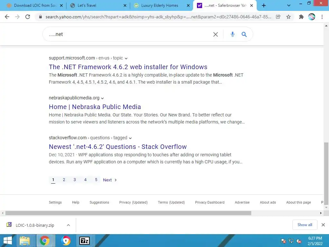Click Action Center flag tray icon
The width and height of the screenshot is (329, 247).
(x=283, y=241)
